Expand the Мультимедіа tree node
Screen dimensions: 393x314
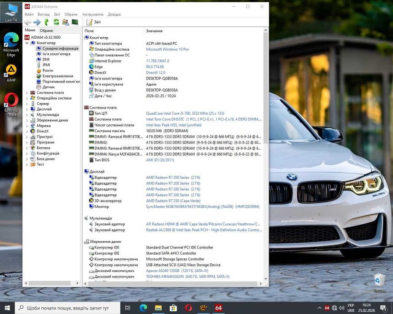(27, 115)
